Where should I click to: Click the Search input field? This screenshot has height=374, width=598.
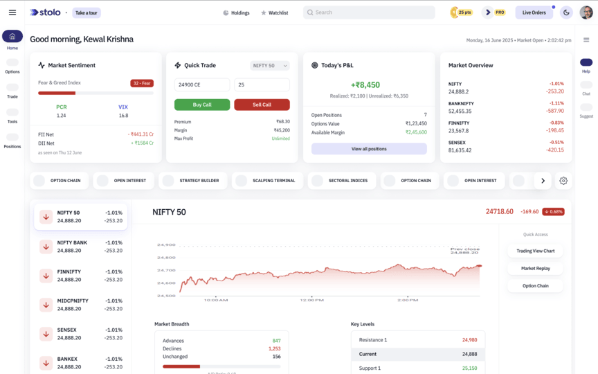[x=369, y=12]
